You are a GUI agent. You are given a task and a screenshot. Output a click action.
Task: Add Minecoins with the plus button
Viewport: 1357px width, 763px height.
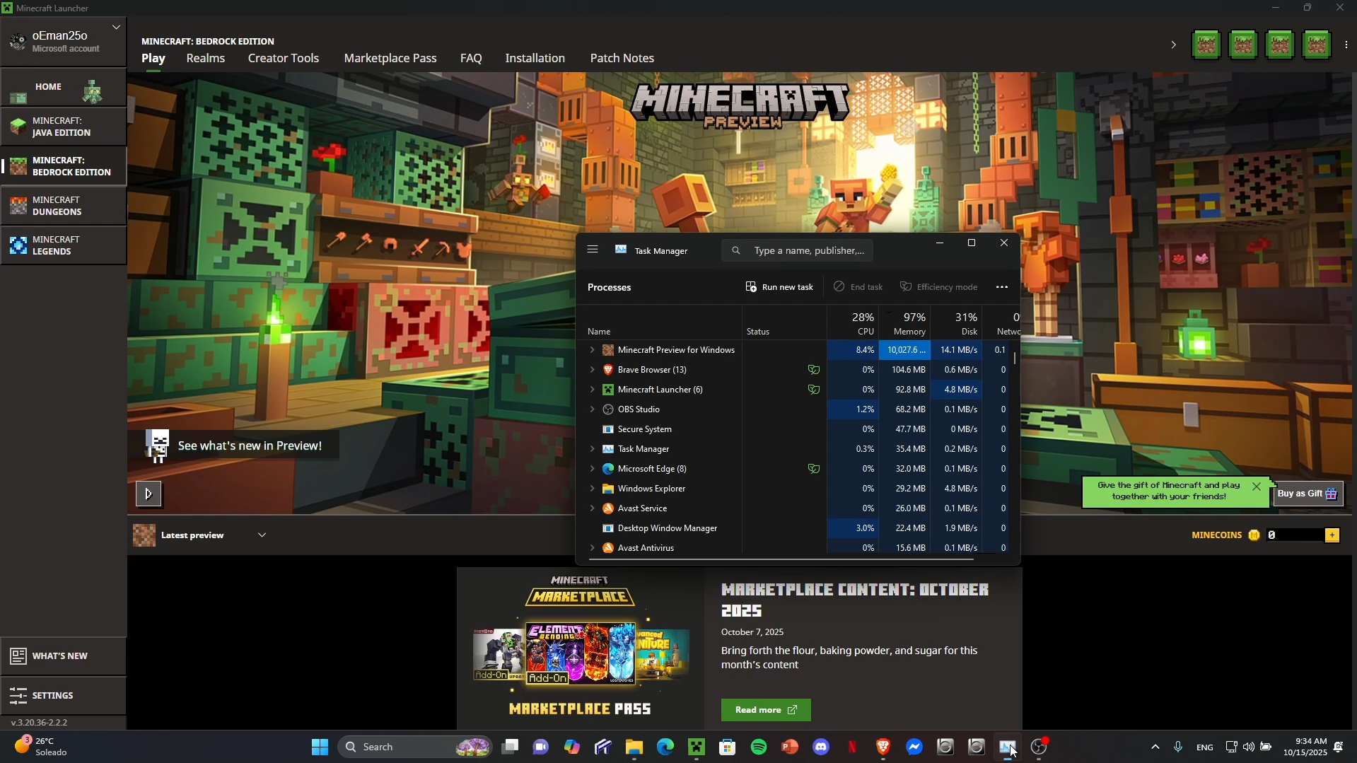1332,535
